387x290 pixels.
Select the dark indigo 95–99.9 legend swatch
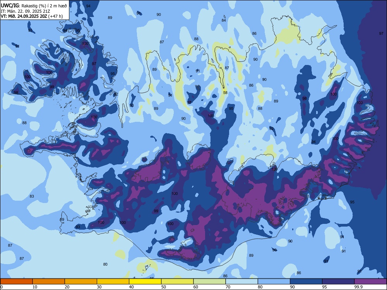tap(338, 281)
